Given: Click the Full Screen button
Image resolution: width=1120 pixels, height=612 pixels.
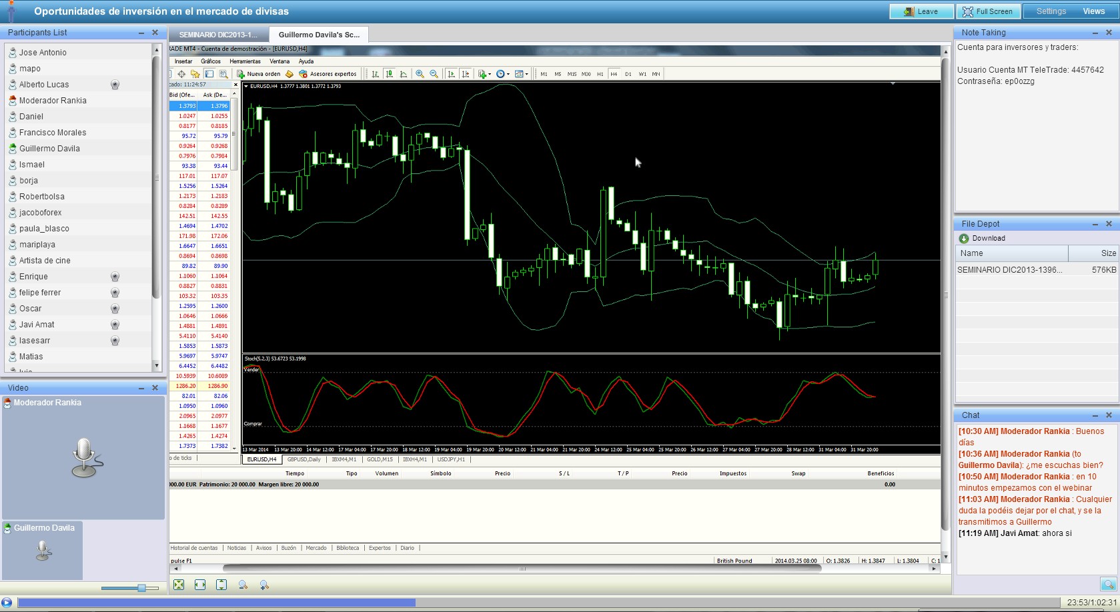Looking at the screenshot, I should point(987,11).
